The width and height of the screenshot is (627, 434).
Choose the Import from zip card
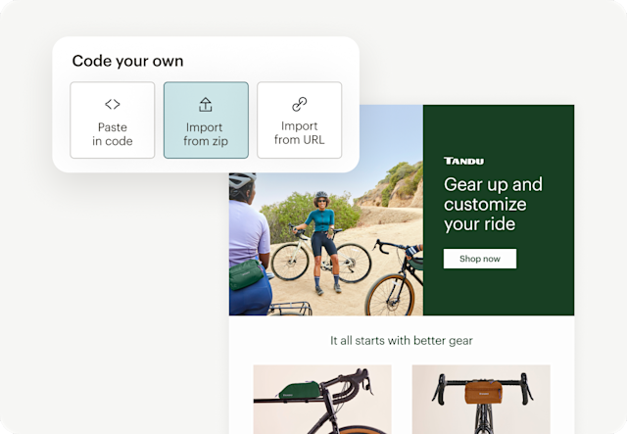coord(206,120)
